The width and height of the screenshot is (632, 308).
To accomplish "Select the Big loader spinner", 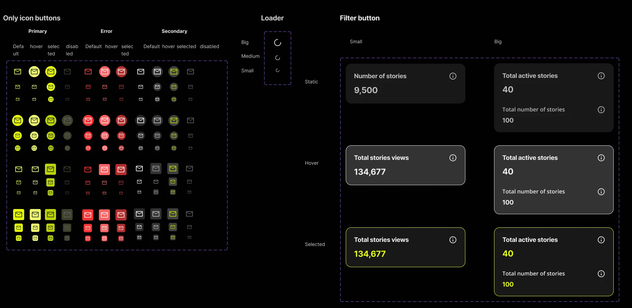I will pos(278,43).
